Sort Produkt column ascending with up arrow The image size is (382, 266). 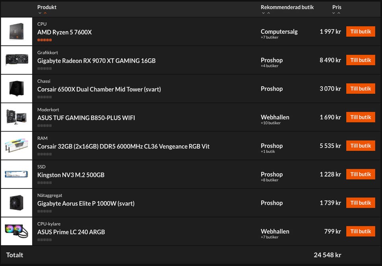click(45, 13)
